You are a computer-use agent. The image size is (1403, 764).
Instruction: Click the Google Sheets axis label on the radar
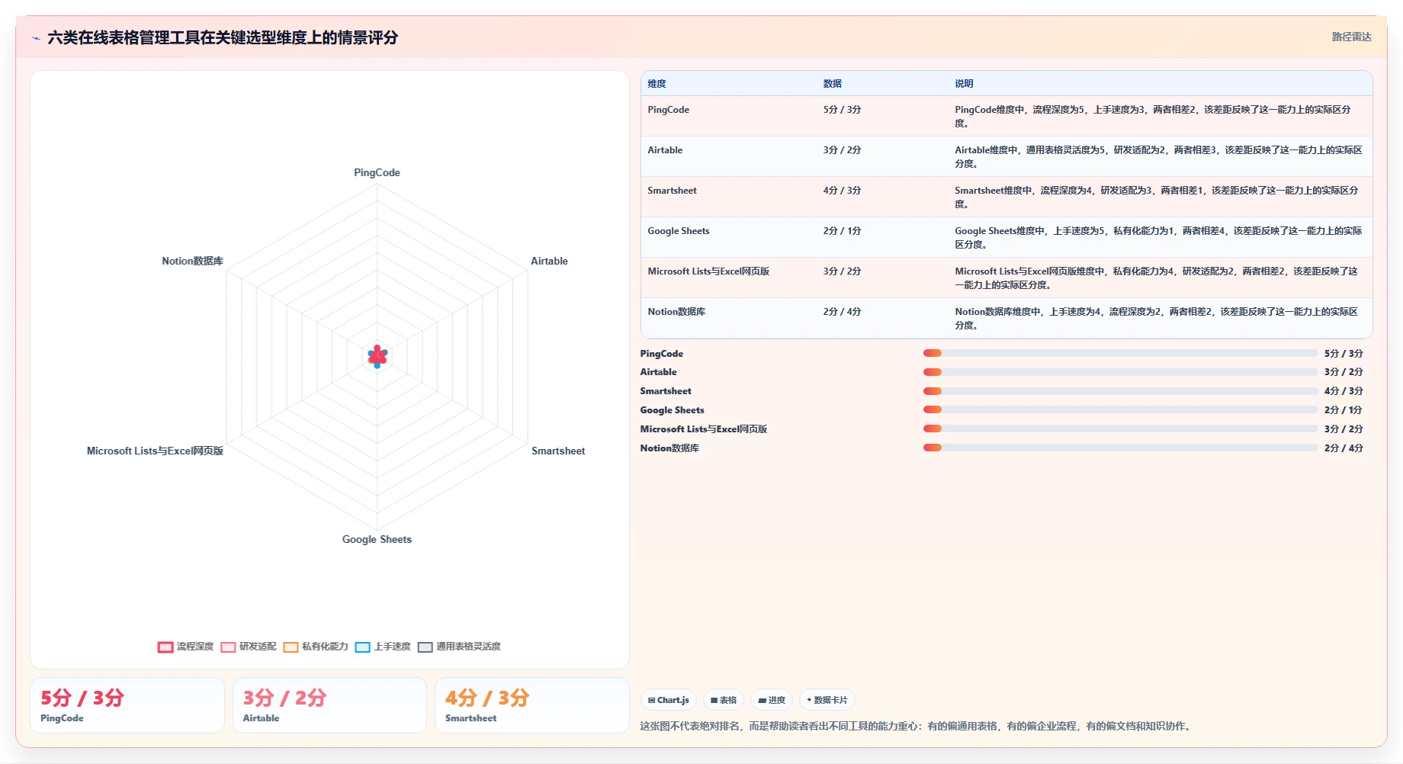pyautogui.click(x=377, y=540)
